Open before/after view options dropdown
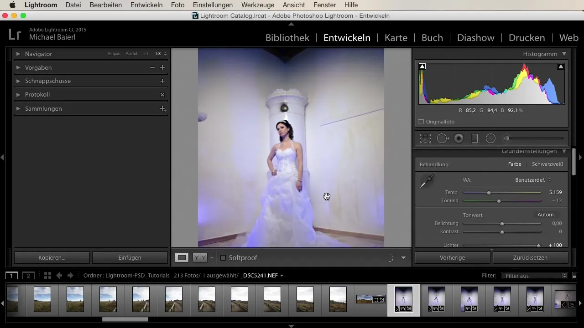 pyautogui.click(x=212, y=258)
